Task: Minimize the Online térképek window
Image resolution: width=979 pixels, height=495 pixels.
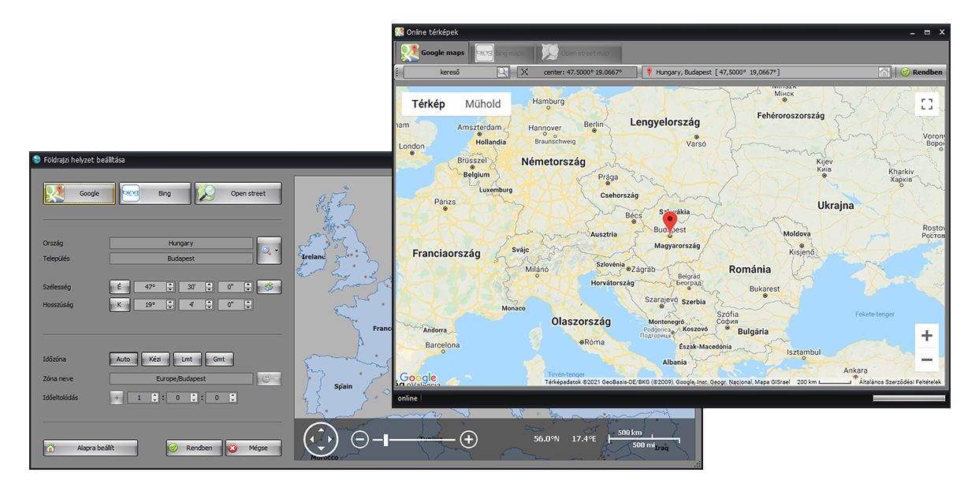Action: tap(912, 32)
